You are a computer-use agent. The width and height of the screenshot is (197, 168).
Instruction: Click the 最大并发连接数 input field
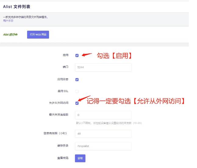103,115
